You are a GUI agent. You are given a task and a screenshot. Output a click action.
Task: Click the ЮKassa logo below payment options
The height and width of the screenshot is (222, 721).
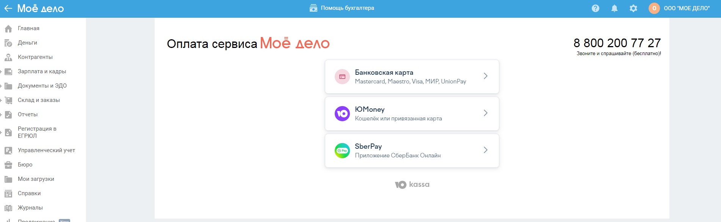click(412, 185)
